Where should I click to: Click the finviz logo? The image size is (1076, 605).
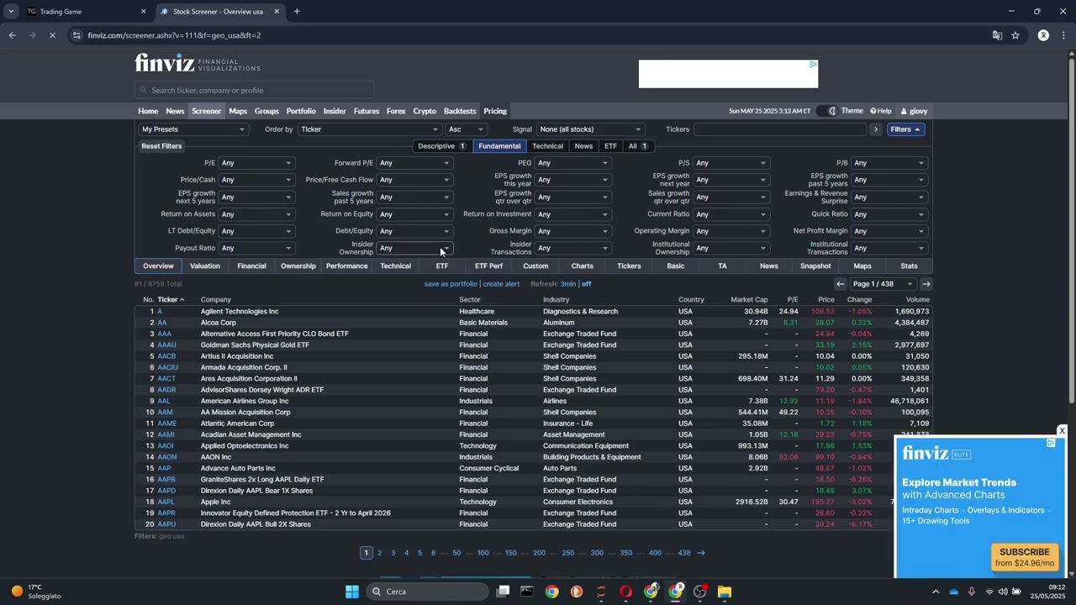(x=198, y=64)
